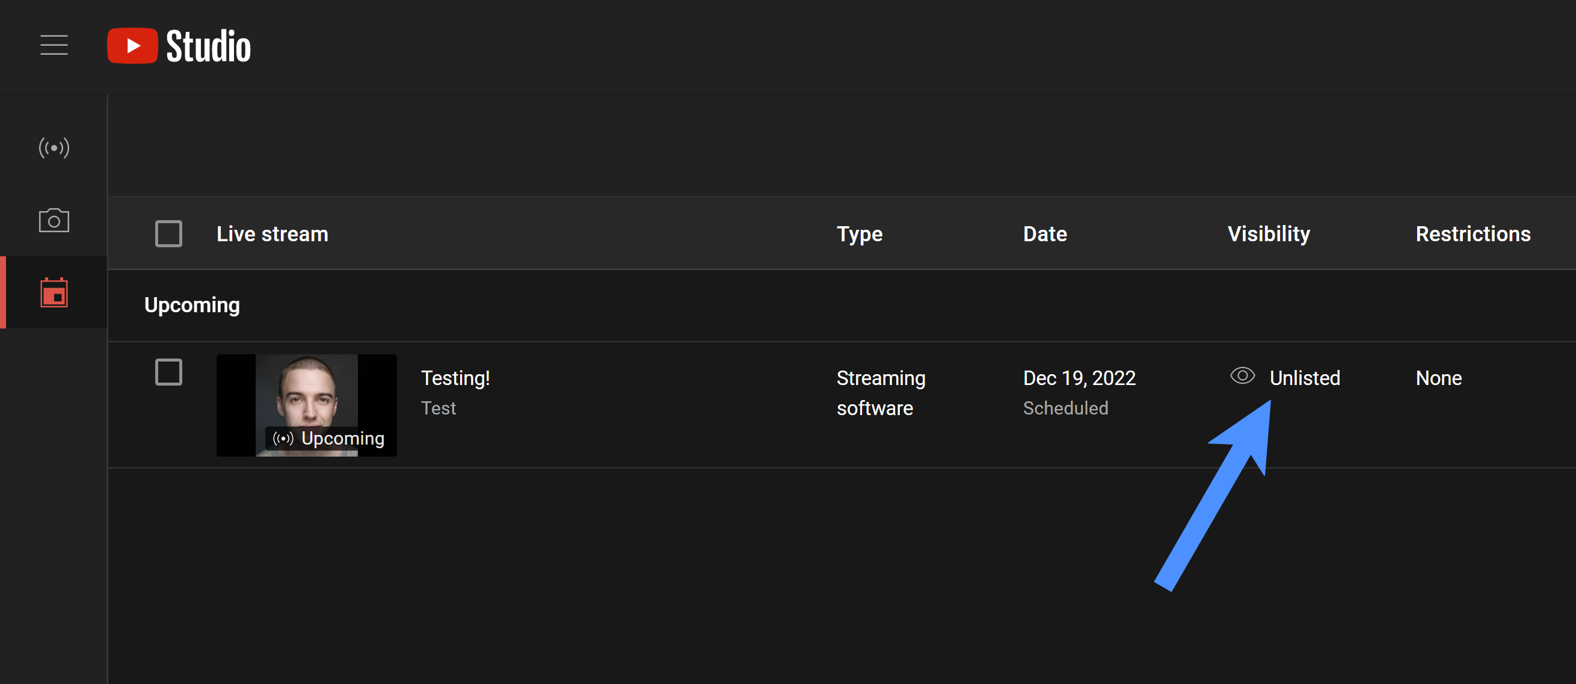The image size is (1576, 684).
Task: Click the Visibility column header
Action: [x=1268, y=233]
